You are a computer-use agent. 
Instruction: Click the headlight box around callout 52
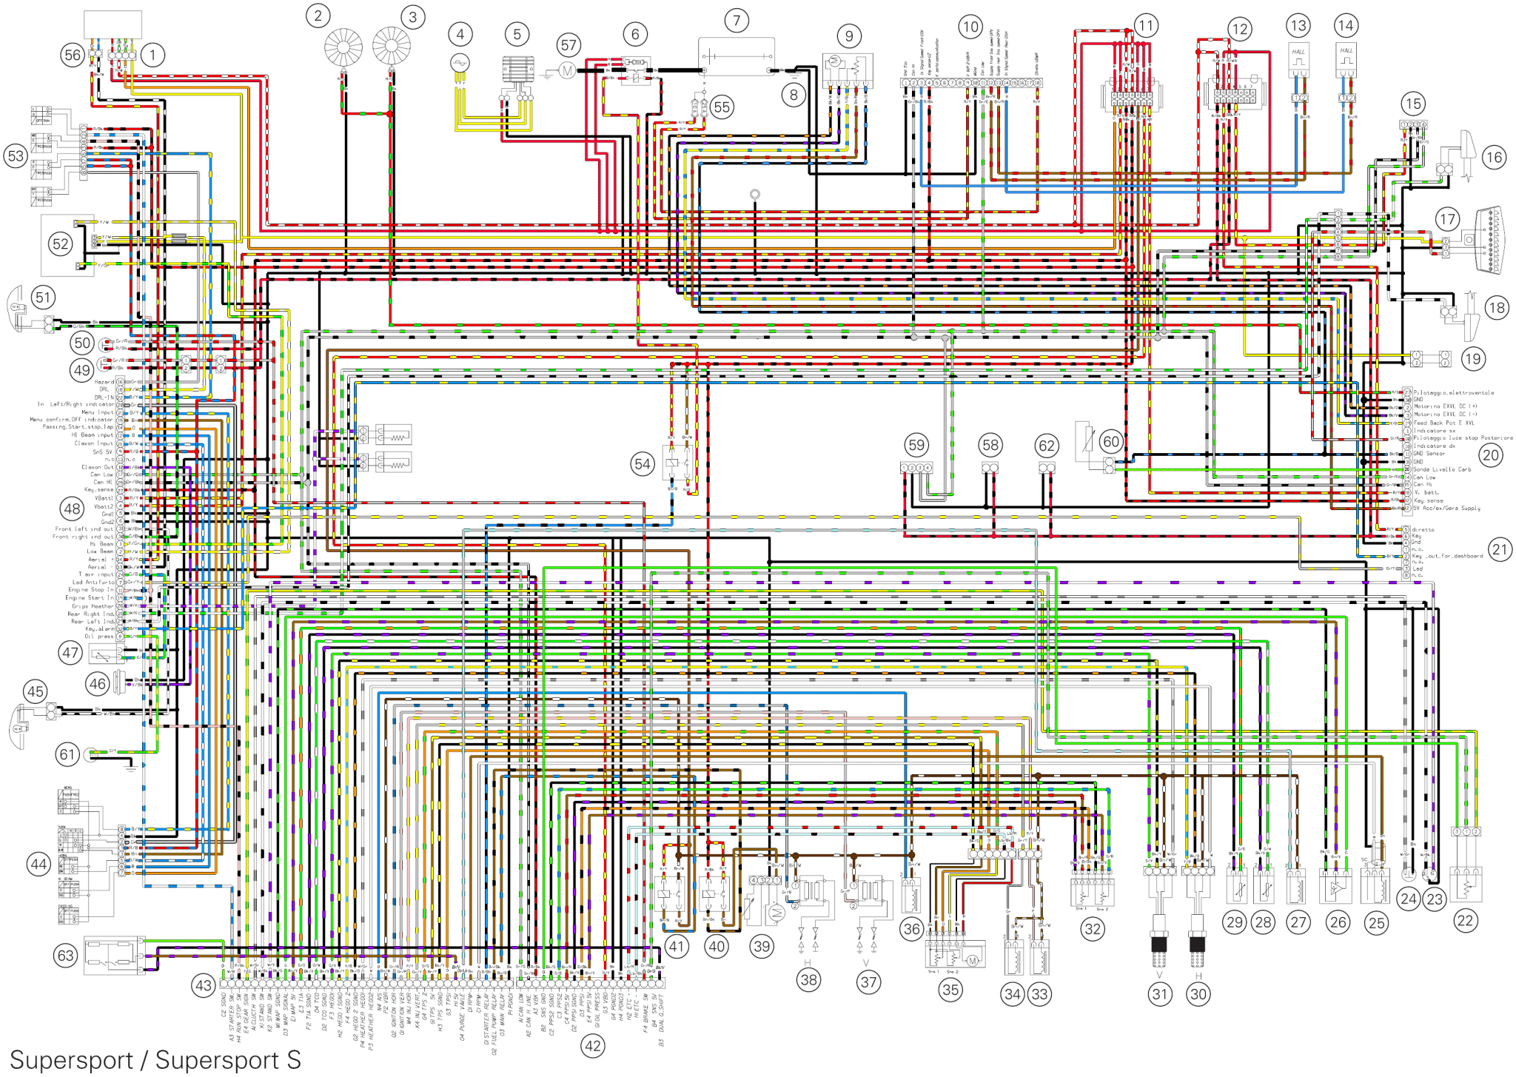click(67, 246)
